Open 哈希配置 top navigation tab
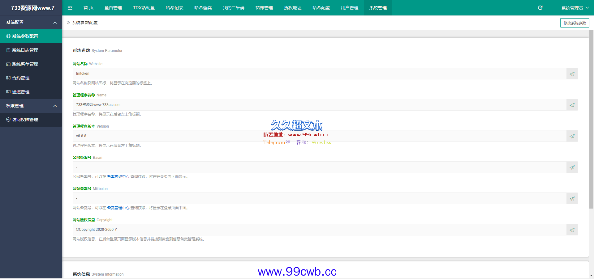This screenshot has width=594, height=279. pyautogui.click(x=321, y=8)
